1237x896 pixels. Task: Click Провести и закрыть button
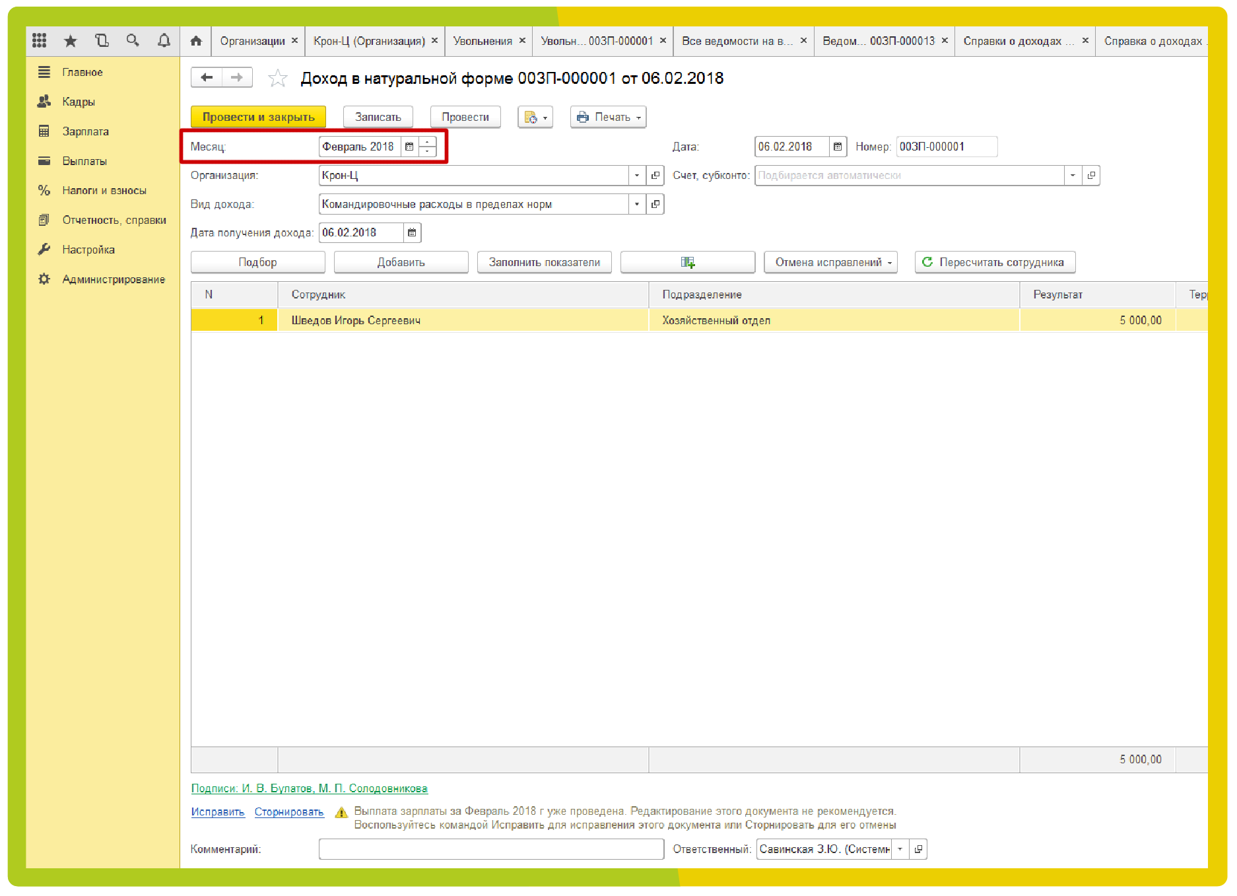coord(258,117)
